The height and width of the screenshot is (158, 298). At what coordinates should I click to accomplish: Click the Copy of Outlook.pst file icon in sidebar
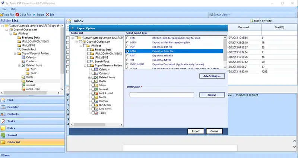(x=11, y=30)
